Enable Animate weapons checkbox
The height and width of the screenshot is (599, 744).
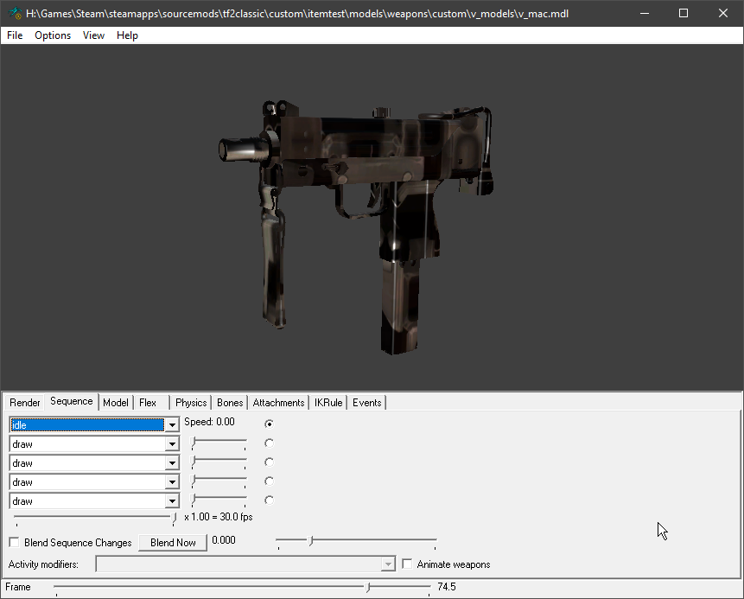click(x=407, y=564)
